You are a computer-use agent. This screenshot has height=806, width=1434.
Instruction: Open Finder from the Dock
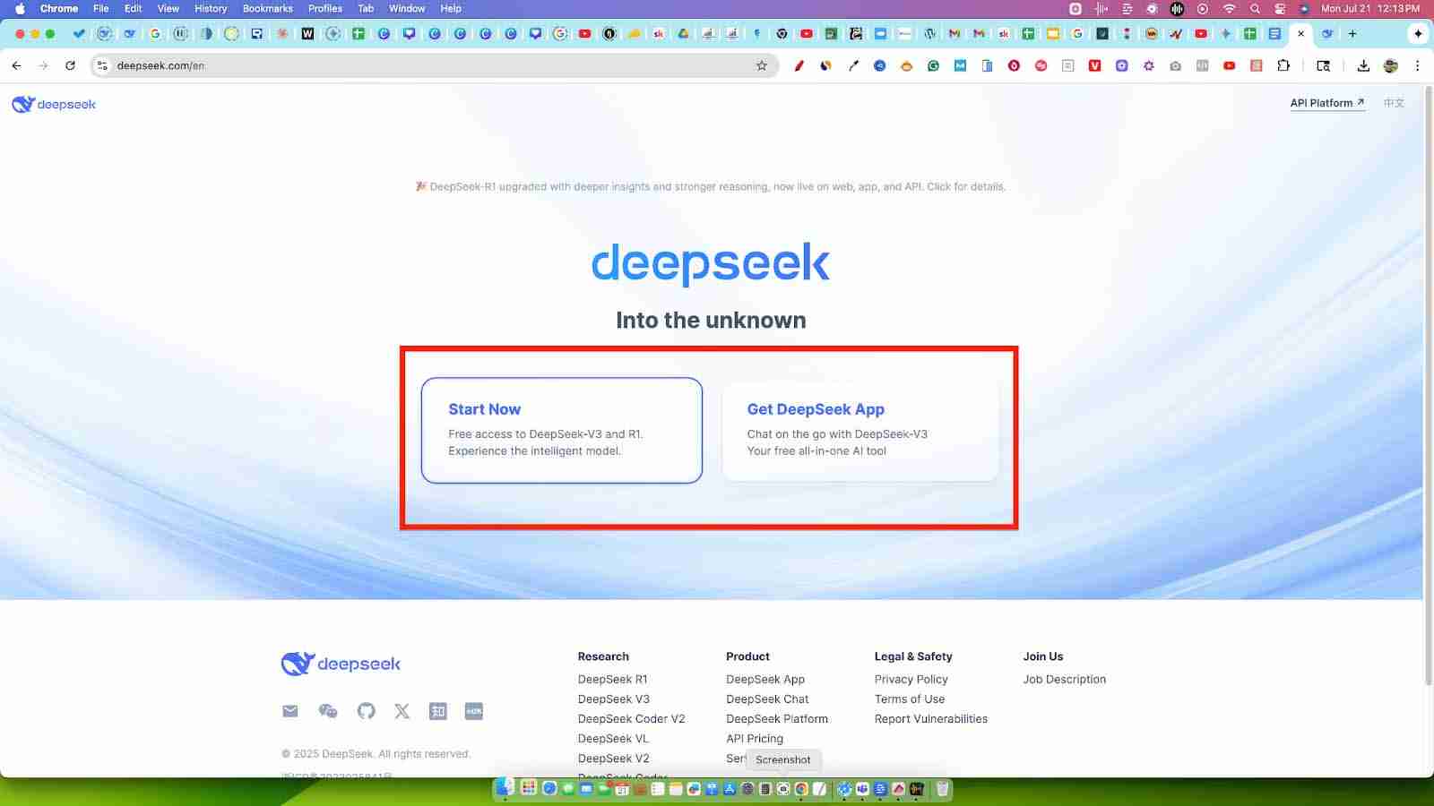[x=505, y=788]
